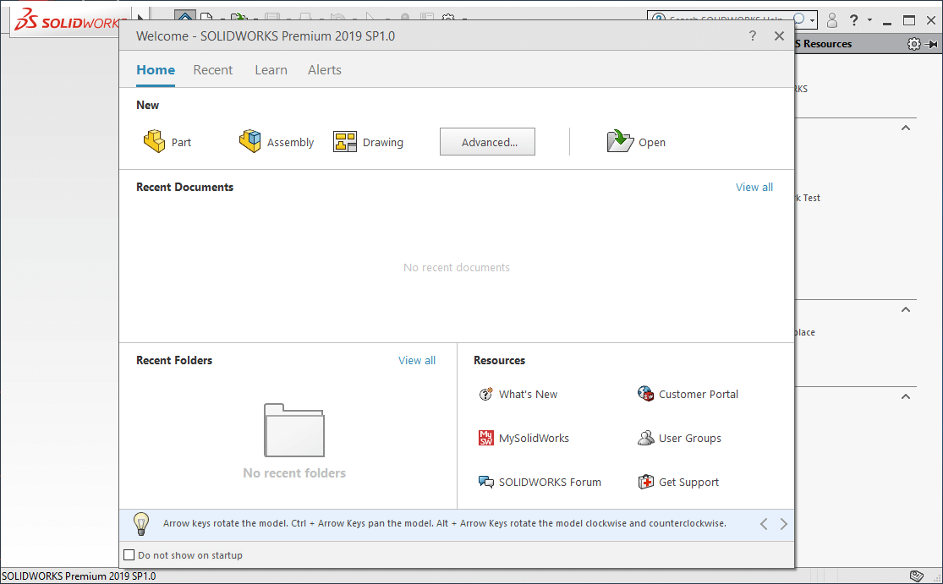Image resolution: width=943 pixels, height=584 pixels.
Task: Close the Welcome dialog
Action: click(x=780, y=36)
